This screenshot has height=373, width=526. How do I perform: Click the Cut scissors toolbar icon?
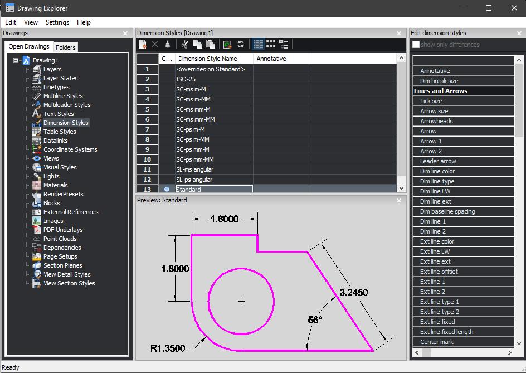point(184,44)
